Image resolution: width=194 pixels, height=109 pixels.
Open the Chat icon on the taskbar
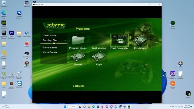coord(85,107)
